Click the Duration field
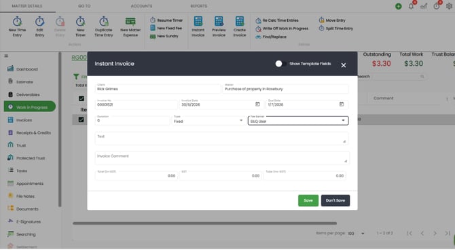The image size is (455, 250). [132, 120]
